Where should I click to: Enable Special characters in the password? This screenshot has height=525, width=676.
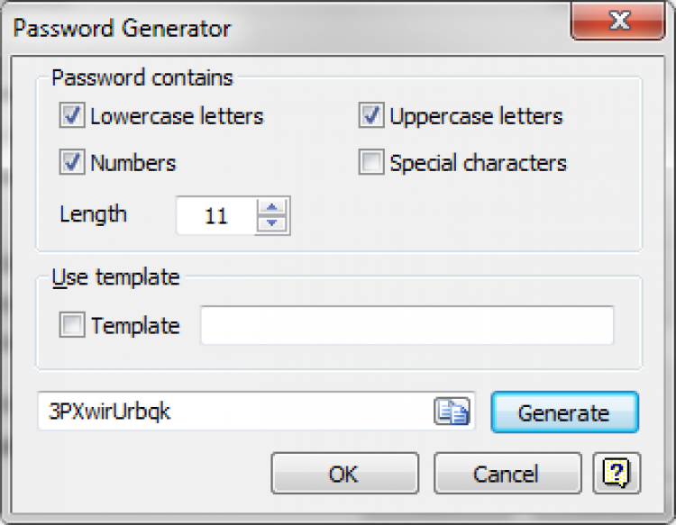(370, 163)
